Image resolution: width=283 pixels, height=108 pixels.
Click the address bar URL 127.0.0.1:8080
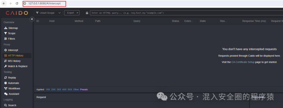coord(44,3)
